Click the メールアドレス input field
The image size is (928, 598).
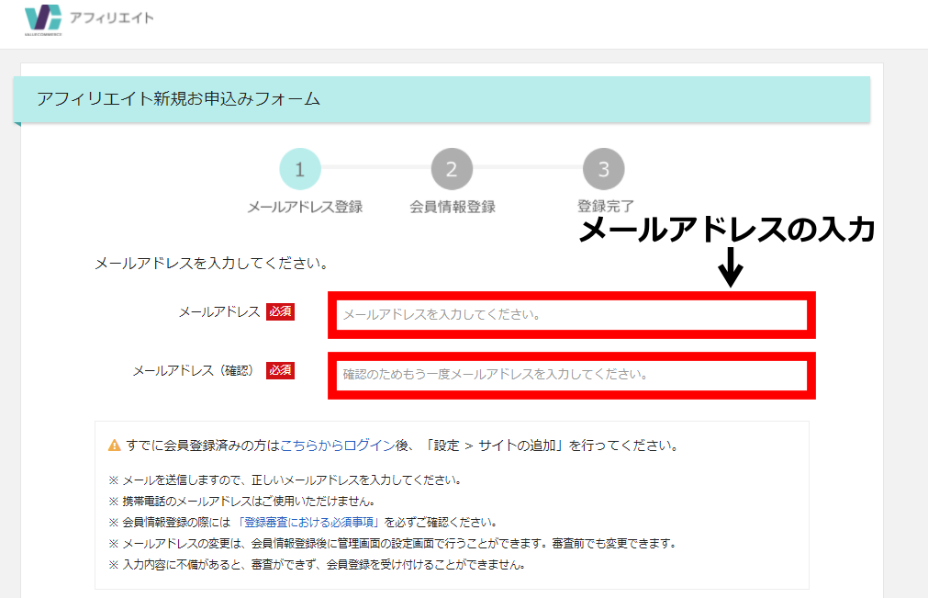tap(571, 315)
